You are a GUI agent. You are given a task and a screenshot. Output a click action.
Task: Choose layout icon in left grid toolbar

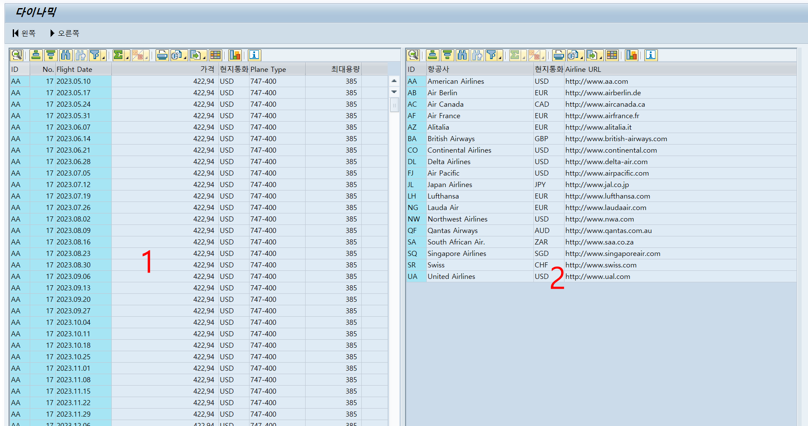tap(215, 55)
